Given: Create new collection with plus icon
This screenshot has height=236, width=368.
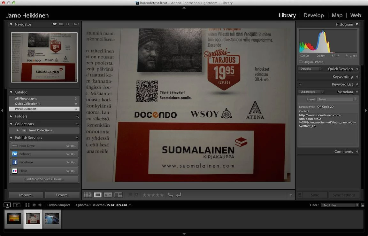Looking at the screenshot, I should tap(77, 124).
